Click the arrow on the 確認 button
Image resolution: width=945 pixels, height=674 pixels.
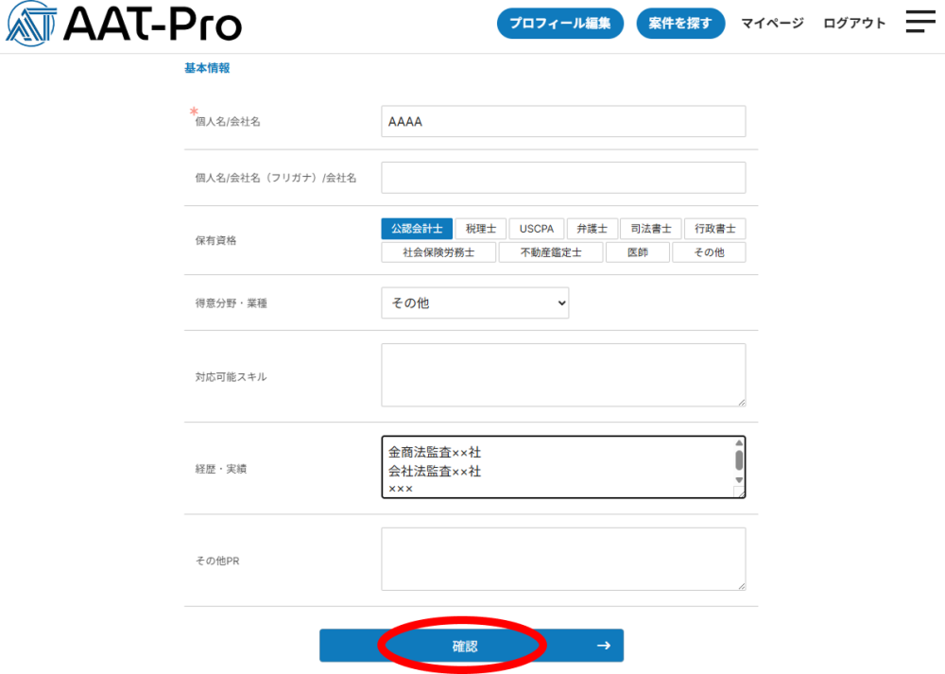tap(603, 646)
